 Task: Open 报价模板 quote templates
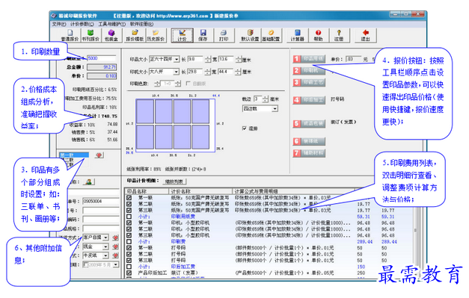135,35
